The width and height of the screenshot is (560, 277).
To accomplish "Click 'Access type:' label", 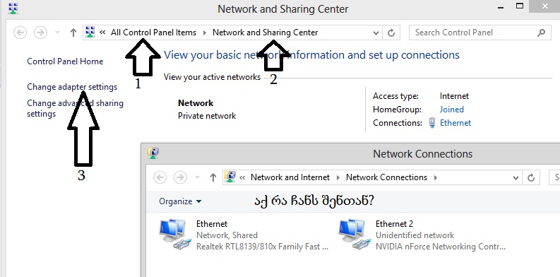I will (x=395, y=96).
